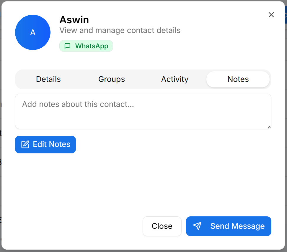Click the Send Message button
Screen dimensions: 287x252
click(229, 226)
